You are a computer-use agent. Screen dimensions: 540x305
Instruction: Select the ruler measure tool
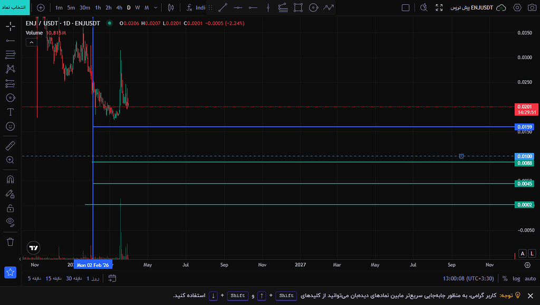tap(11, 145)
